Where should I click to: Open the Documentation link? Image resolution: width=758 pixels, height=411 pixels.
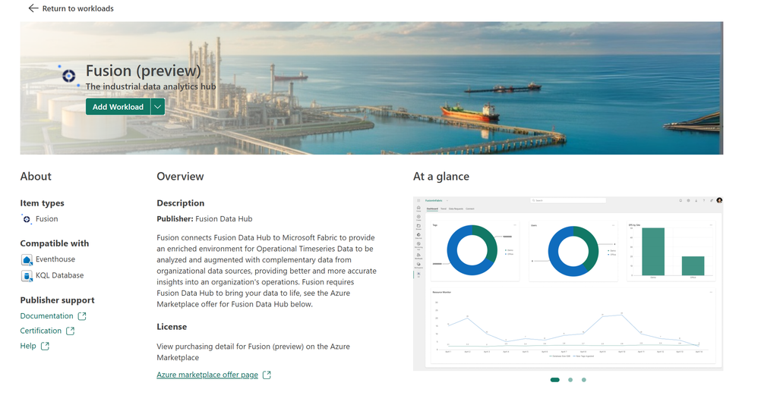click(x=46, y=316)
